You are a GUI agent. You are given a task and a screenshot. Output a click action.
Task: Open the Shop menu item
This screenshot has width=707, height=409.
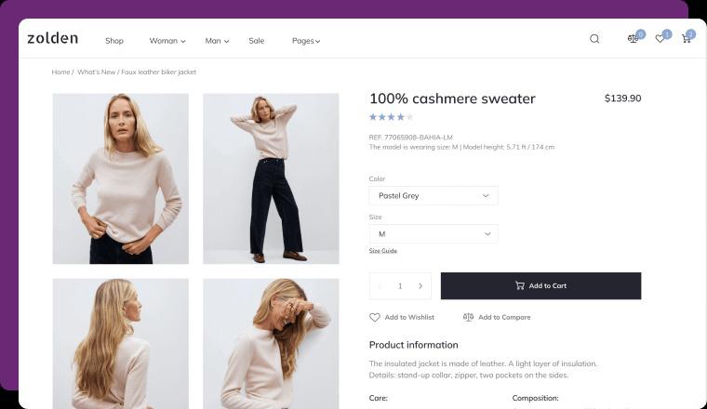pos(114,41)
